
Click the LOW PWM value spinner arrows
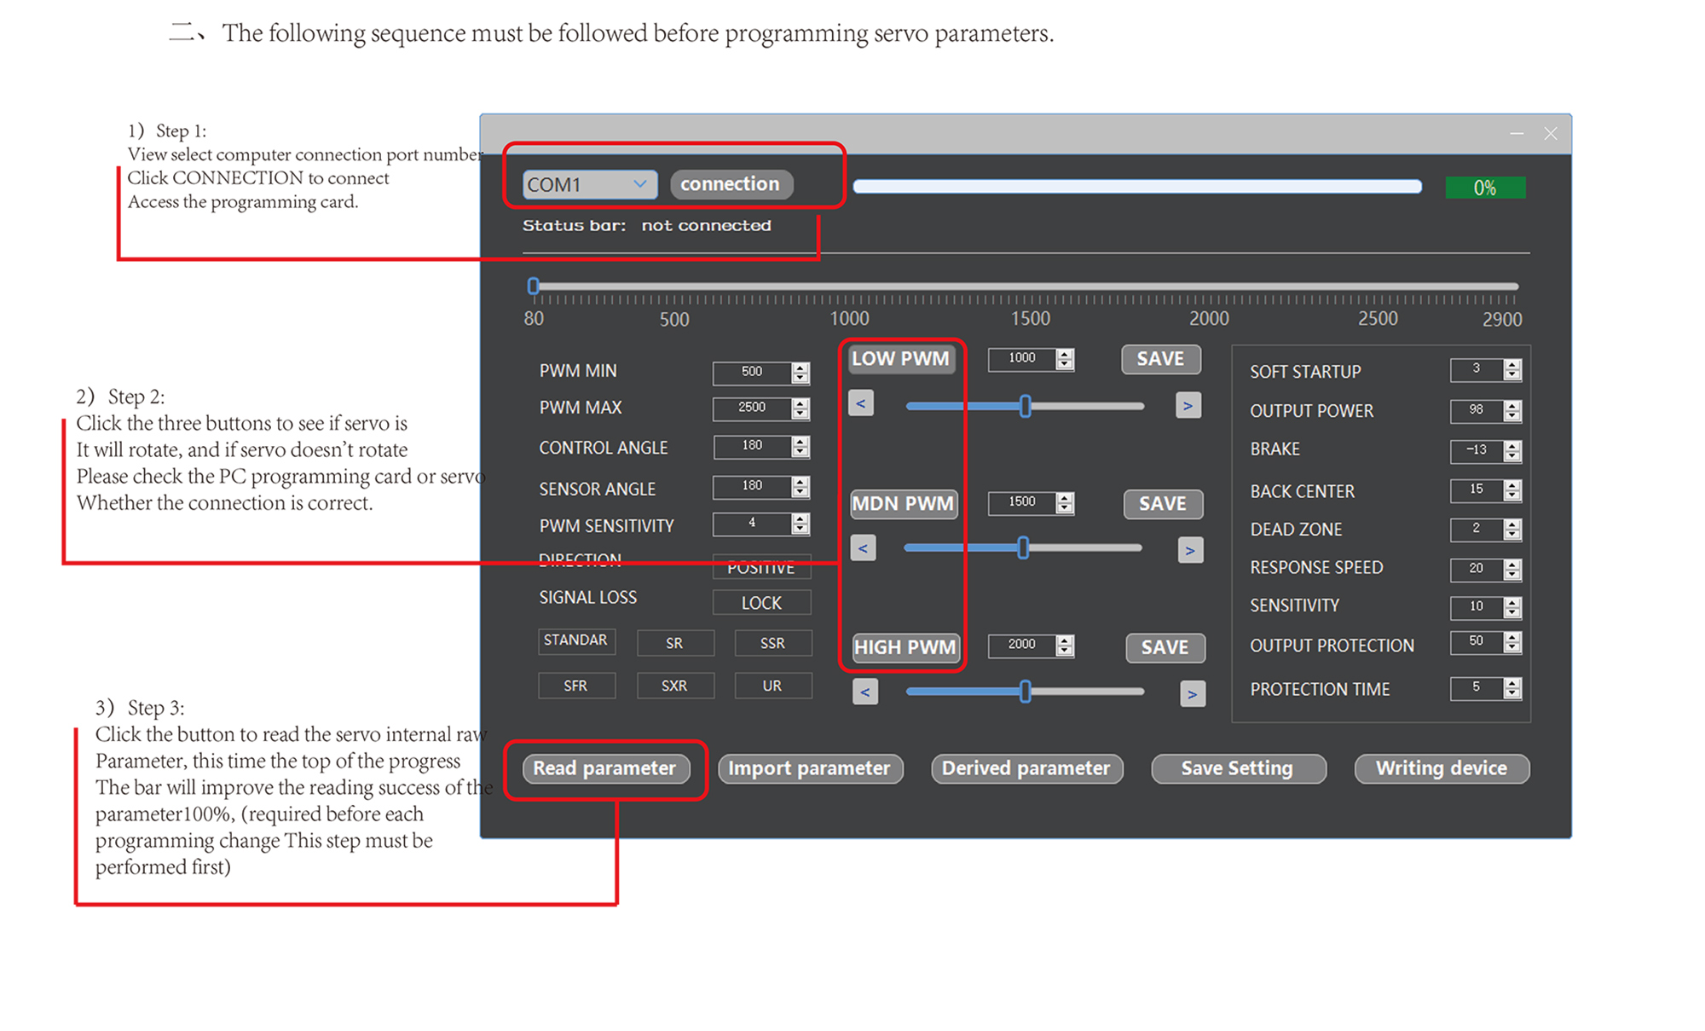1065,359
